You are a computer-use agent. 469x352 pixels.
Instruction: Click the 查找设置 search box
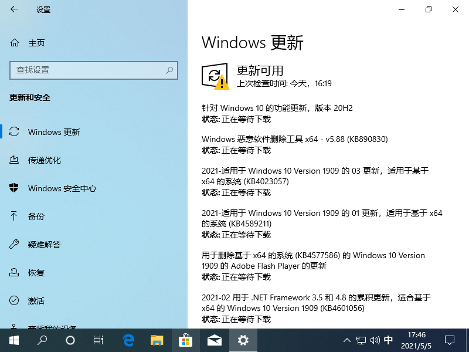coord(93,70)
